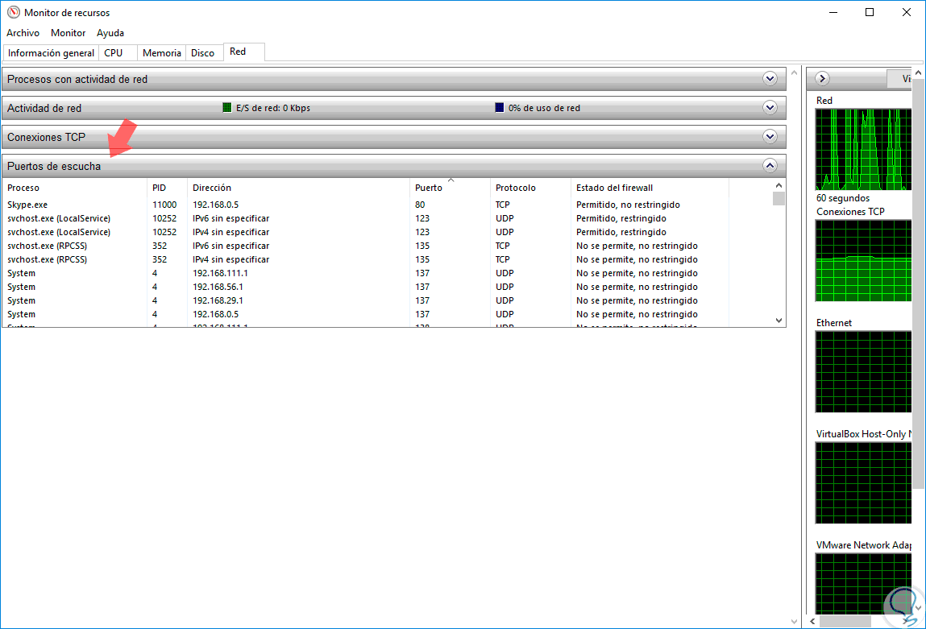Screen dimensions: 926x629
Task: Click the blue uso de red indicator
Action: [x=500, y=107]
